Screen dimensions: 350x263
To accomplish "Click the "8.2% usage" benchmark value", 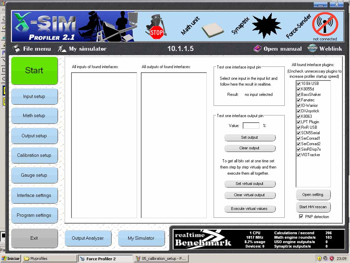I will pos(255,242).
